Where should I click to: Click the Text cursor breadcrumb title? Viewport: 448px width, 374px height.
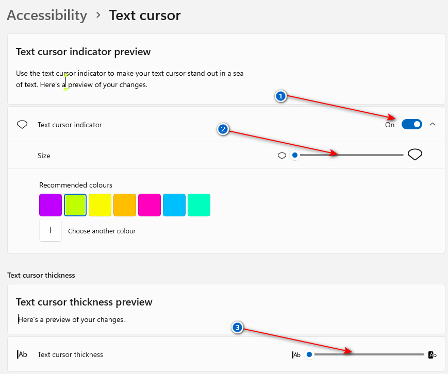(145, 15)
